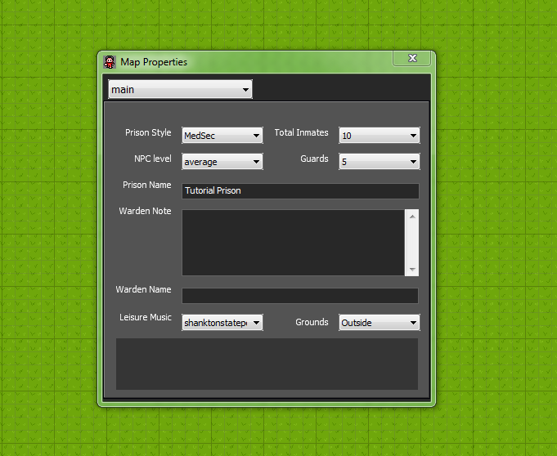The height and width of the screenshot is (456, 557).
Task: Close the Map Properties dialog
Action: click(412, 58)
